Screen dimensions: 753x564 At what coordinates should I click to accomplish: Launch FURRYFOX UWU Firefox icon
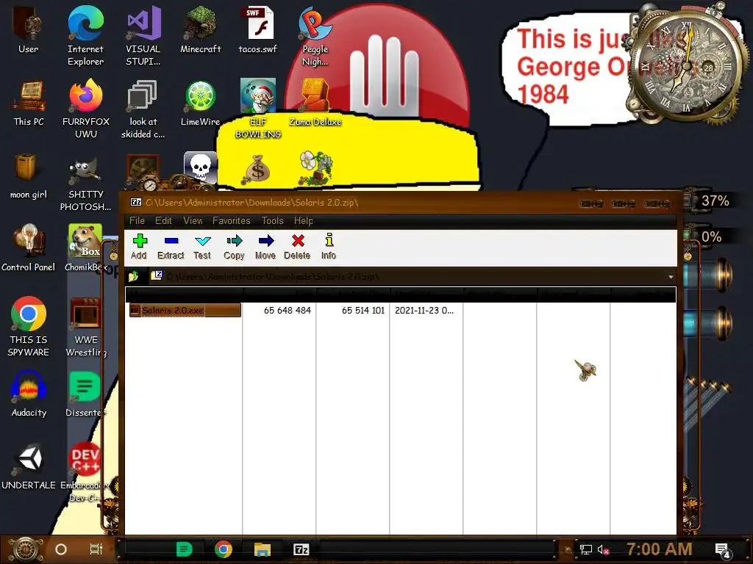pos(86,109)
